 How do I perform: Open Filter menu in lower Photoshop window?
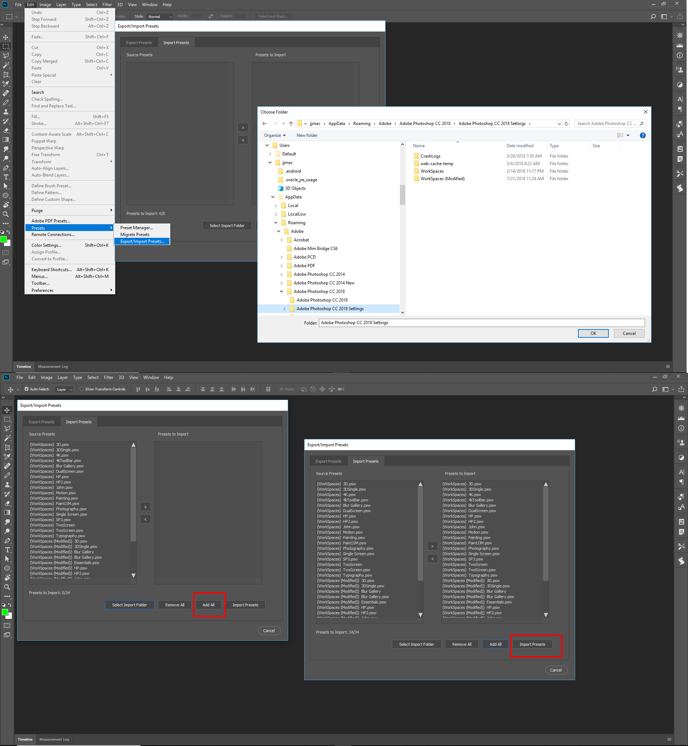[x=108, y=377]
